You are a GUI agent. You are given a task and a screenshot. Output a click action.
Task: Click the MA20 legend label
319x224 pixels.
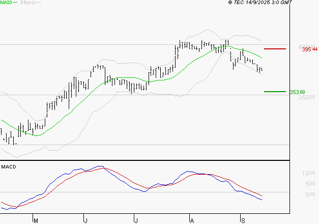click(6, 3)
